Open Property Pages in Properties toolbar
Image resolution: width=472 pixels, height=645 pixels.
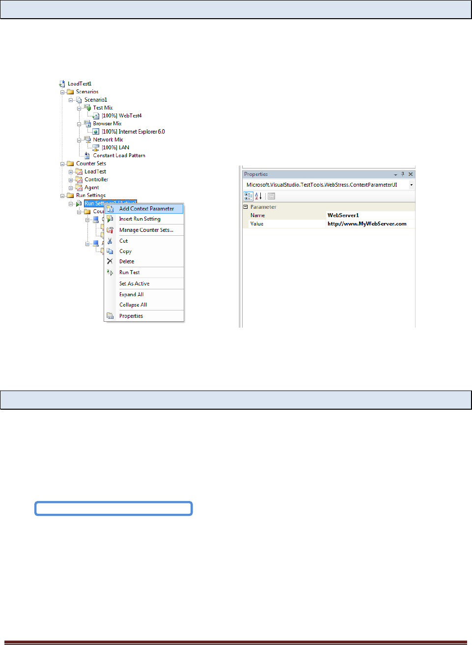271,196
